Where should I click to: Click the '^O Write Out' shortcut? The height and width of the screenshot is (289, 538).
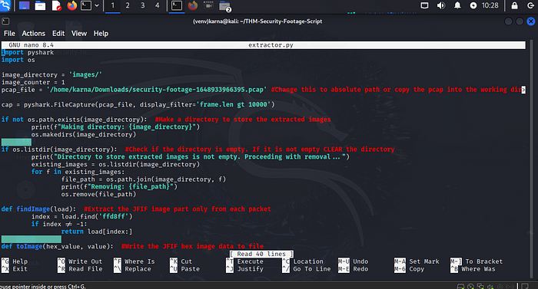pos(80,261)
